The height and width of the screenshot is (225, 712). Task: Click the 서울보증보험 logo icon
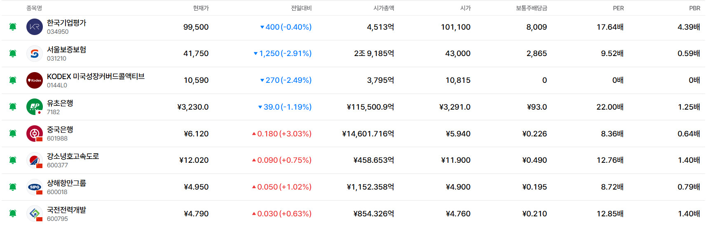pos(35,54)
